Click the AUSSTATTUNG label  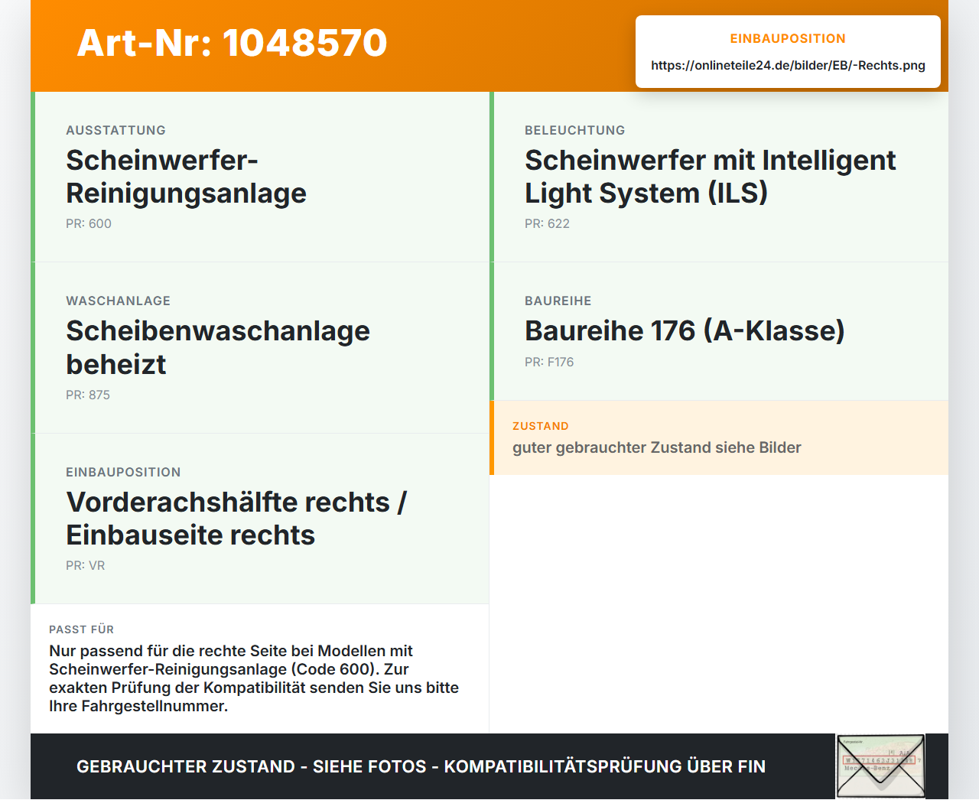click(115, 131)
